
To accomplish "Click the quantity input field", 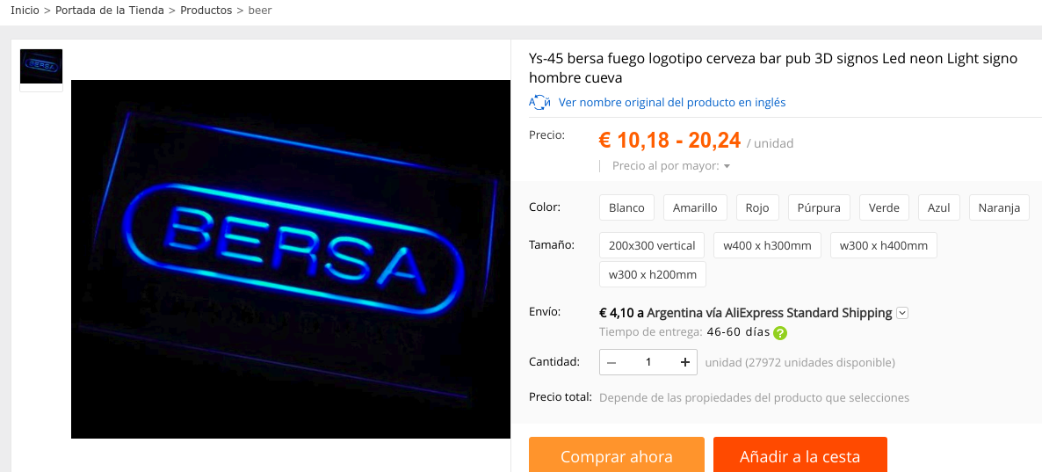I will [x=648, y=362].
